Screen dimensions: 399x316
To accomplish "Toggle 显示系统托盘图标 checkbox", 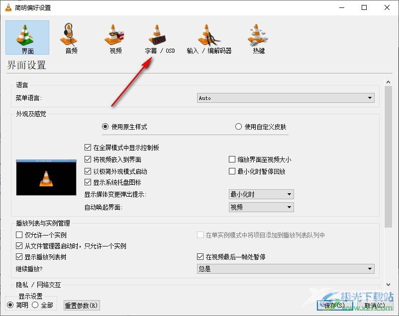I will [x=88, y=182].
